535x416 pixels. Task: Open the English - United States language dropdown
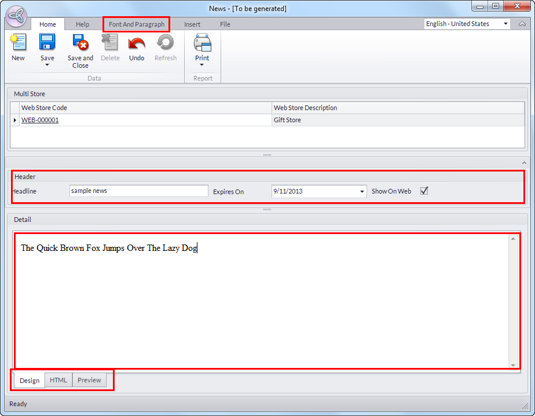click(x=505, y=24)
